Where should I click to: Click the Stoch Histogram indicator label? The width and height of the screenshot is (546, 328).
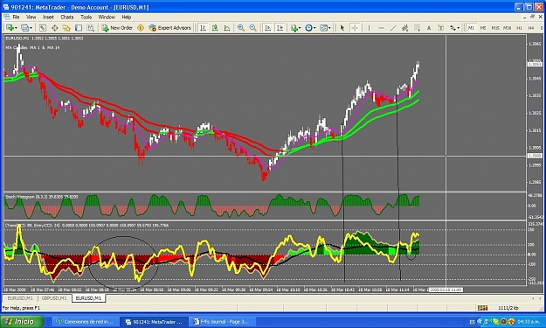41,197
